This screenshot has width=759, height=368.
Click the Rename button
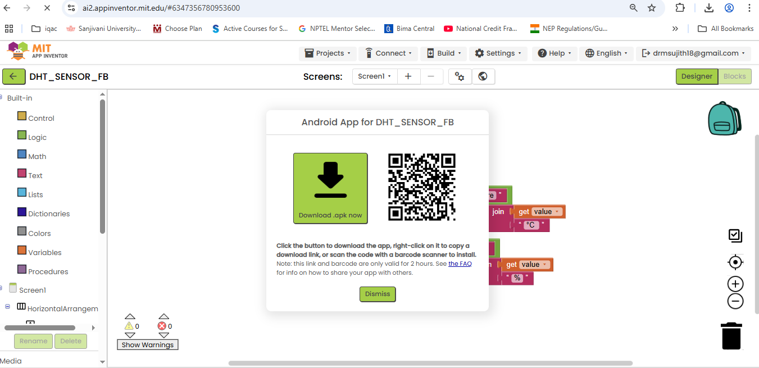[33, 341]
